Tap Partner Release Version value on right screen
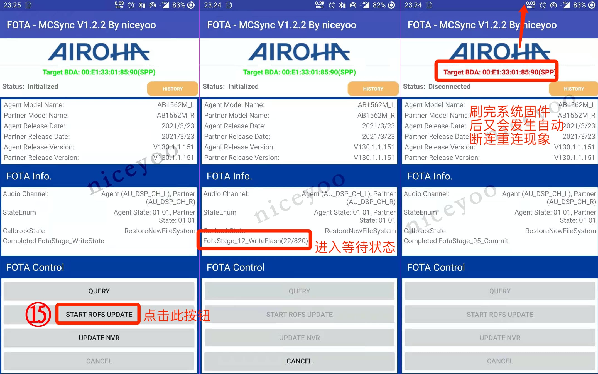The height and width of the screenshot is (374, 598). tap(575, 158)
